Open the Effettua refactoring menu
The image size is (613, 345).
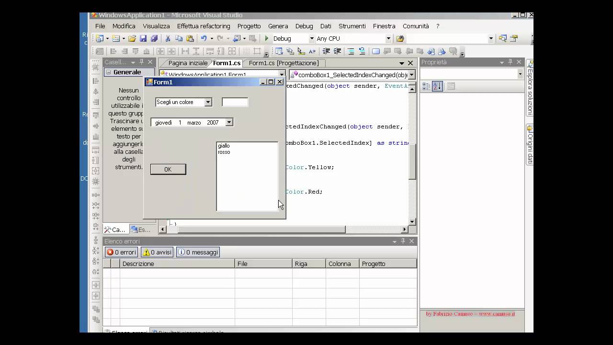204,26
